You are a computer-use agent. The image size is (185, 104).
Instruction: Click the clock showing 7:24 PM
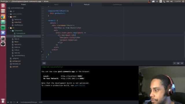pos(178,1)
